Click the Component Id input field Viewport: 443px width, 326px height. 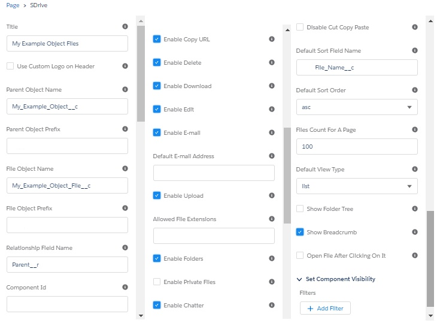[x=67, y=304]
